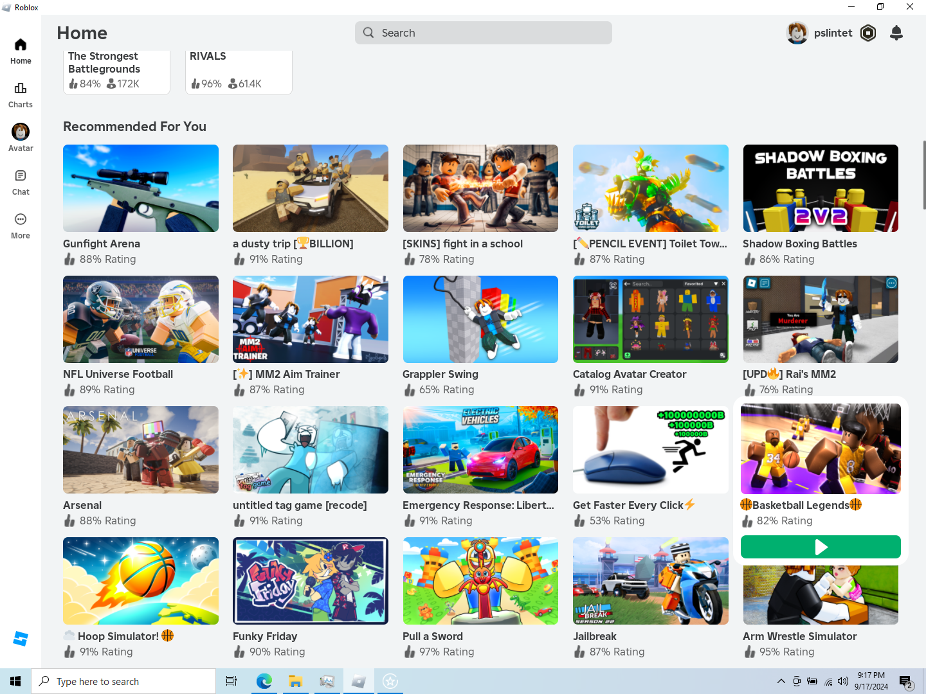This screenshot has width=926, height=694.
Task: Open the NFL Universe Football thumbnail
Action: [141, 319]
